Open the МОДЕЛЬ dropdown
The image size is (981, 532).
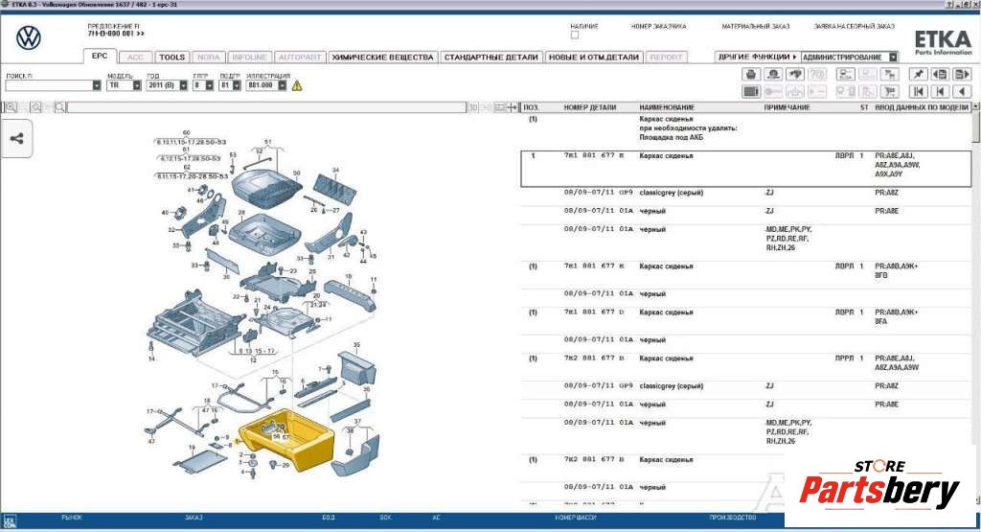pyautogui.click(x=137, y=85)
